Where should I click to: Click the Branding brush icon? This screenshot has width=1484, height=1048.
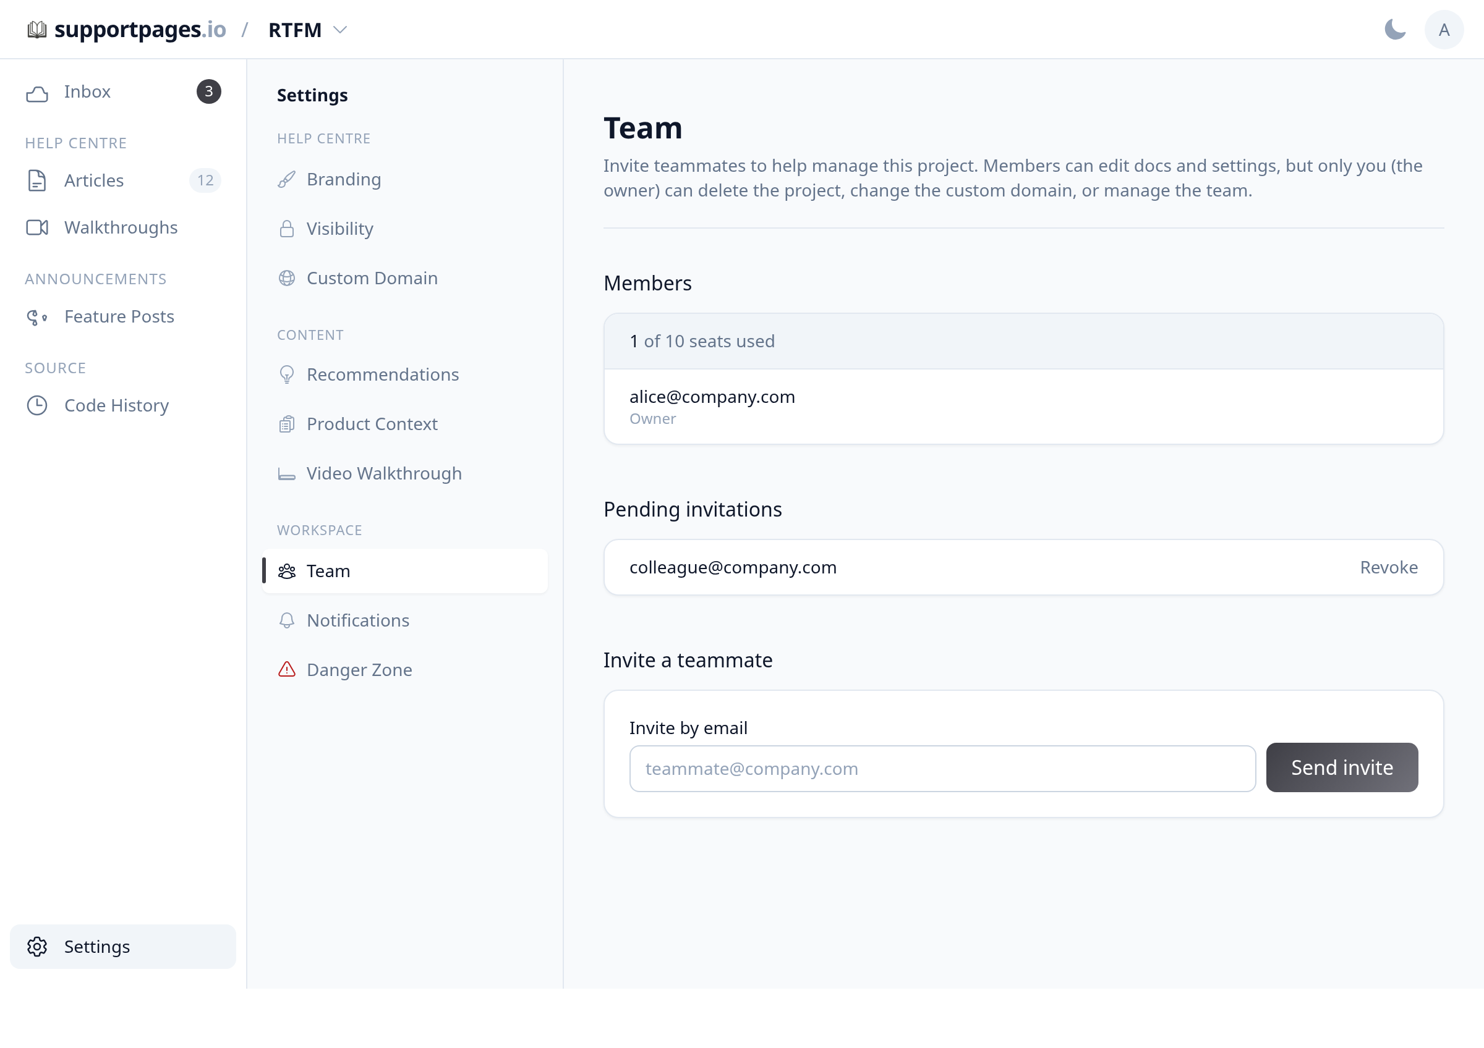point(287,180)
